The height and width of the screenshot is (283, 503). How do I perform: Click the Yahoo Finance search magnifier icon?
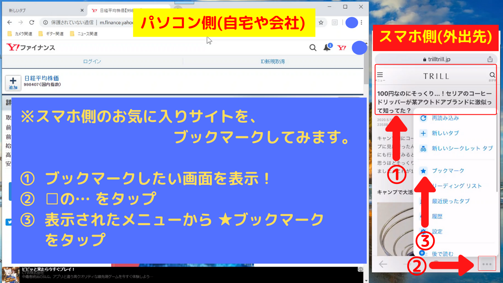pyautogui.click(x=313, y=48)
